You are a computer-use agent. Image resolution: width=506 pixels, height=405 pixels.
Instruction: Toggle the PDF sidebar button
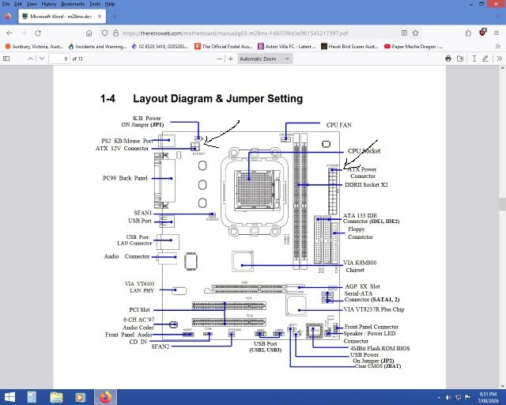coord(6,59)
